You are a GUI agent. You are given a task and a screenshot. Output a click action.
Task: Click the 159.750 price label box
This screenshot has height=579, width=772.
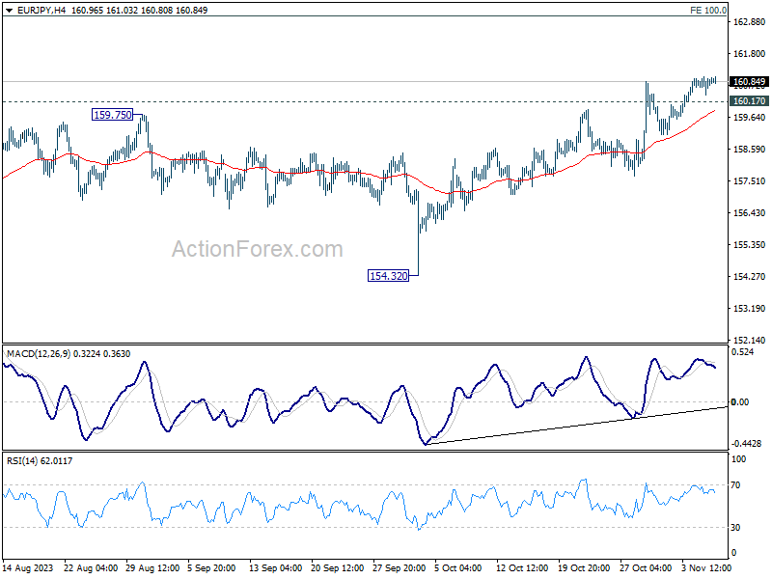pos(113,115)
